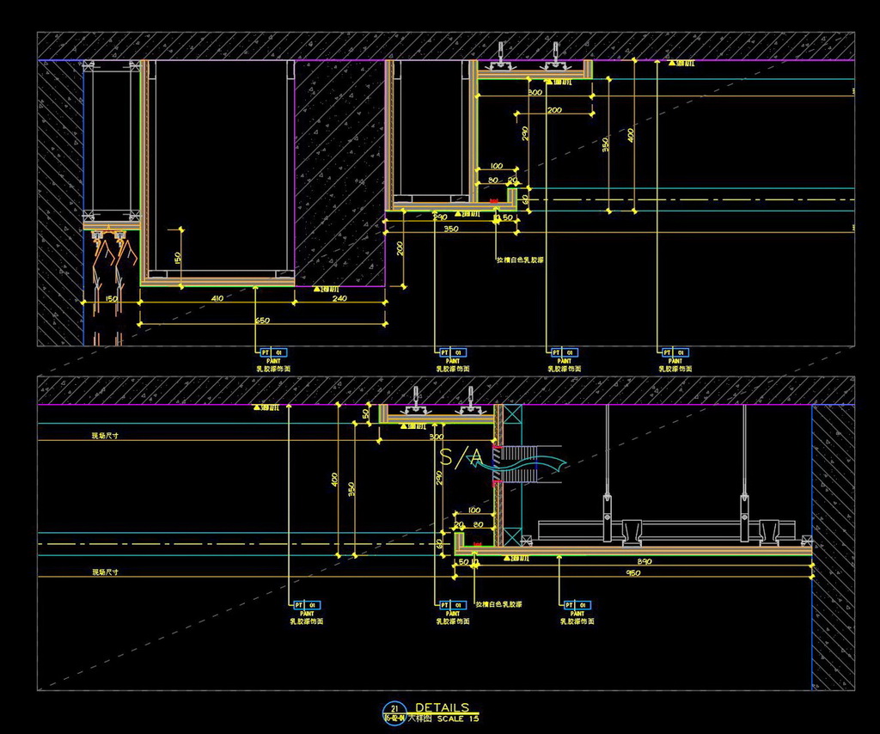This screenshot has height=734, width=880.
Task: Select leftmost PT 01 tag in lower detail
Action: [307, 605]
